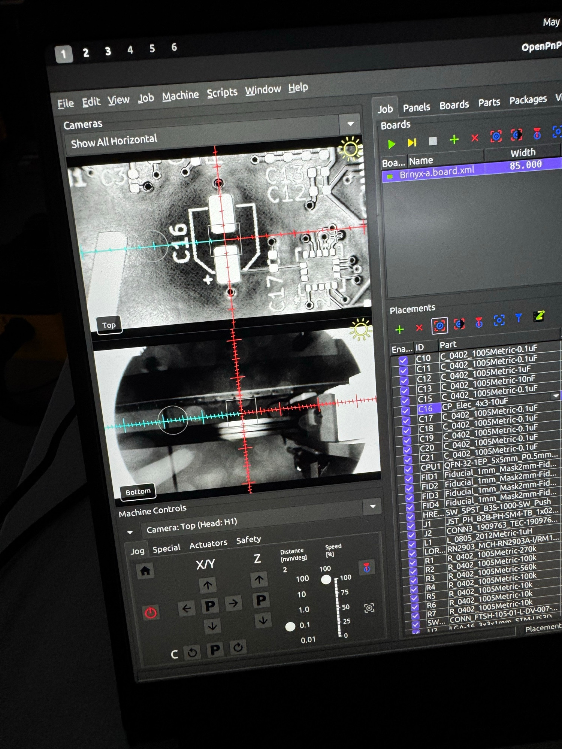Switch to the Actuators tab in Machine Controls
Image resolution: width=562 pixels, height=749 pixels.
208,544
